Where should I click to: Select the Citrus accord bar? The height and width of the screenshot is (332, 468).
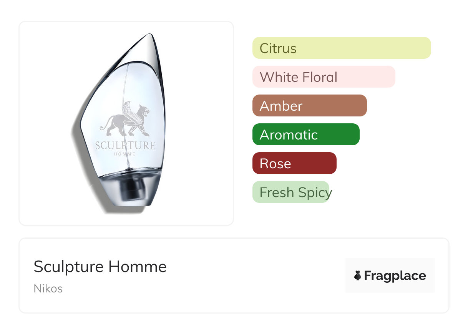[341, 48]
